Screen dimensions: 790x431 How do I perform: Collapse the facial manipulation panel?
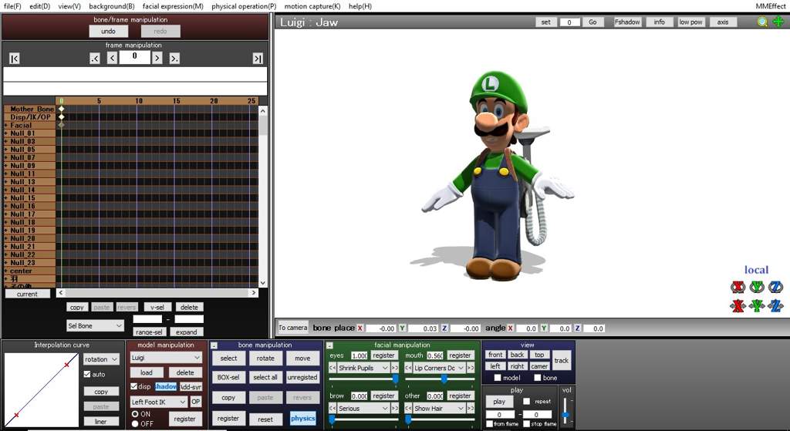[329, 345]
